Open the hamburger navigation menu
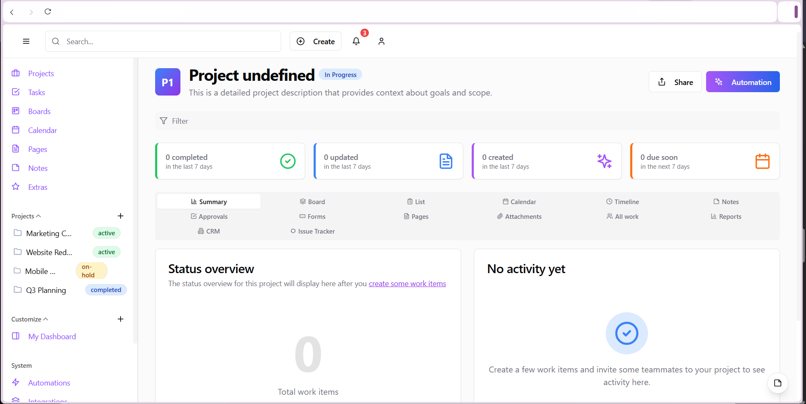The image size is (806, 404). pyautogui.click(x=26, y=41)
